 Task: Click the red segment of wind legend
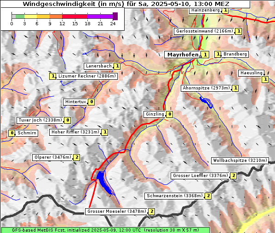74,17
